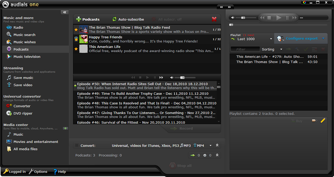The height and width of the screenshot is (177, 334).
Task: Open Save music under Streaming
Action: click(23, 78)
